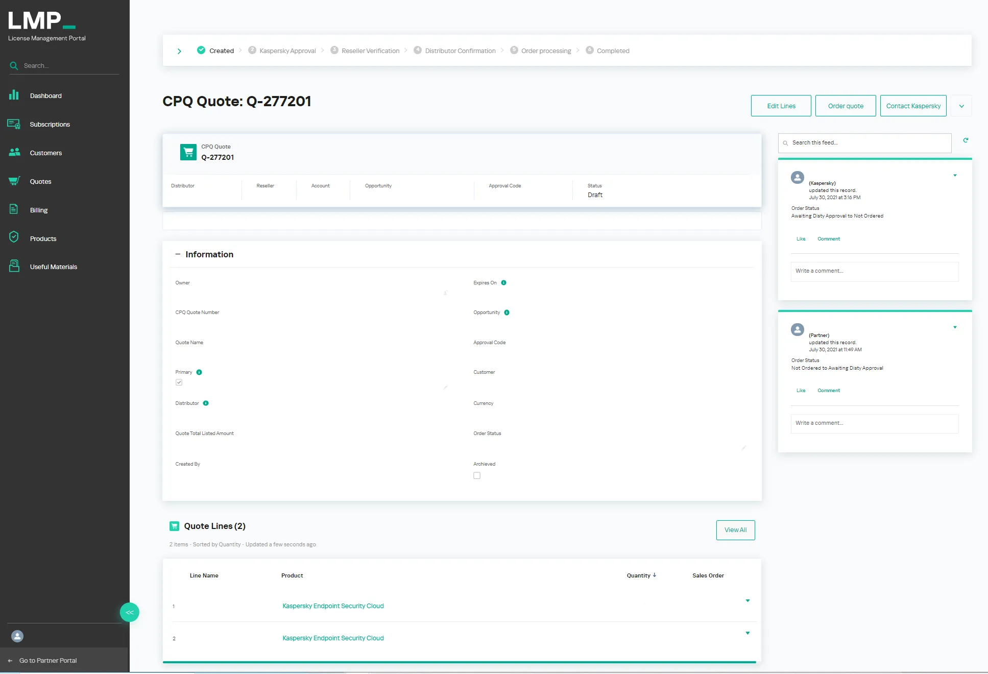Click the Order quote button
The image size is (988, 674).
coord(846,106)
